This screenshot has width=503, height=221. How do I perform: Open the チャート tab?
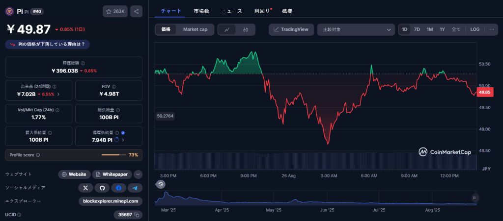pos(170,11)
